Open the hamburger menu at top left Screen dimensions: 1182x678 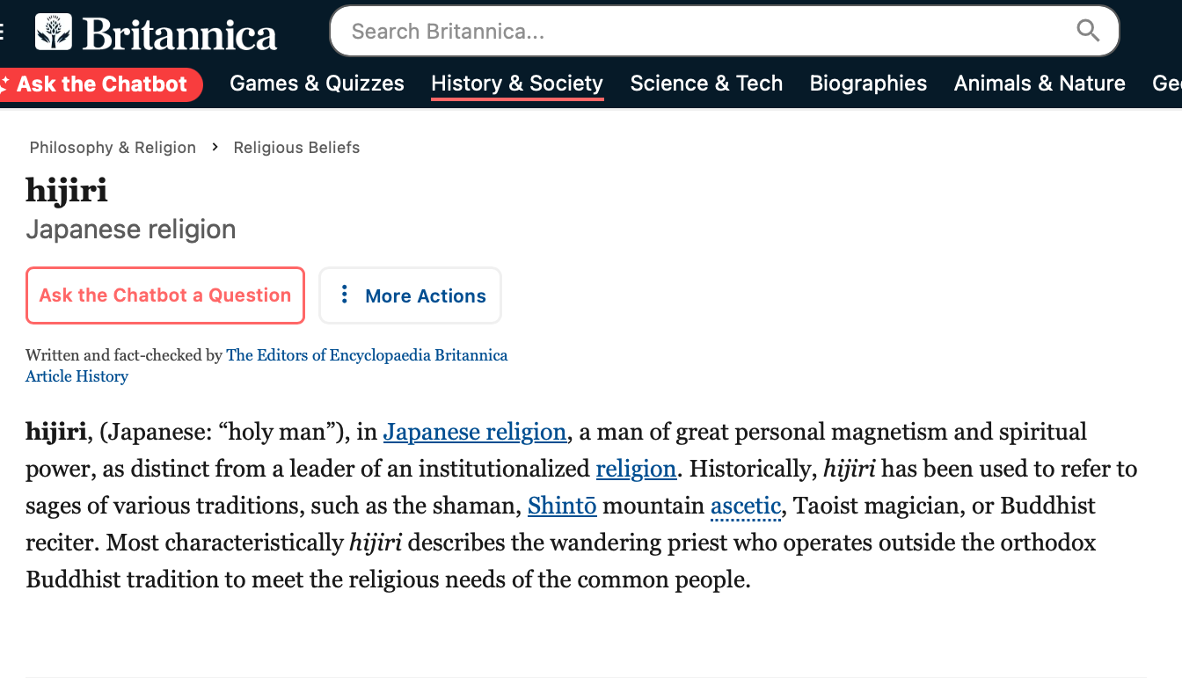point(3,33)
